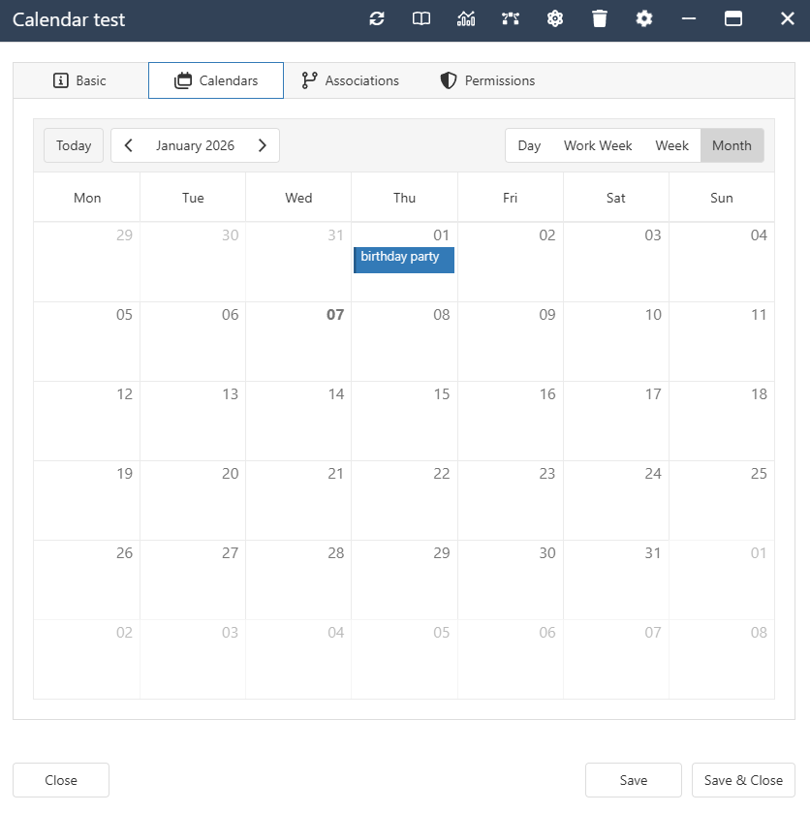Go to next month with right chevron
The image size is (810, 813).
point(263,144)
